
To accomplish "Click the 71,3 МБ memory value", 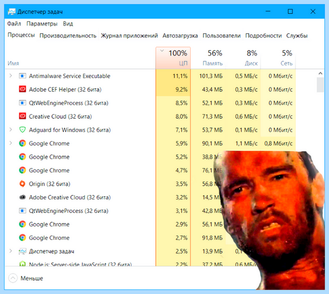I will coord(212,116).
